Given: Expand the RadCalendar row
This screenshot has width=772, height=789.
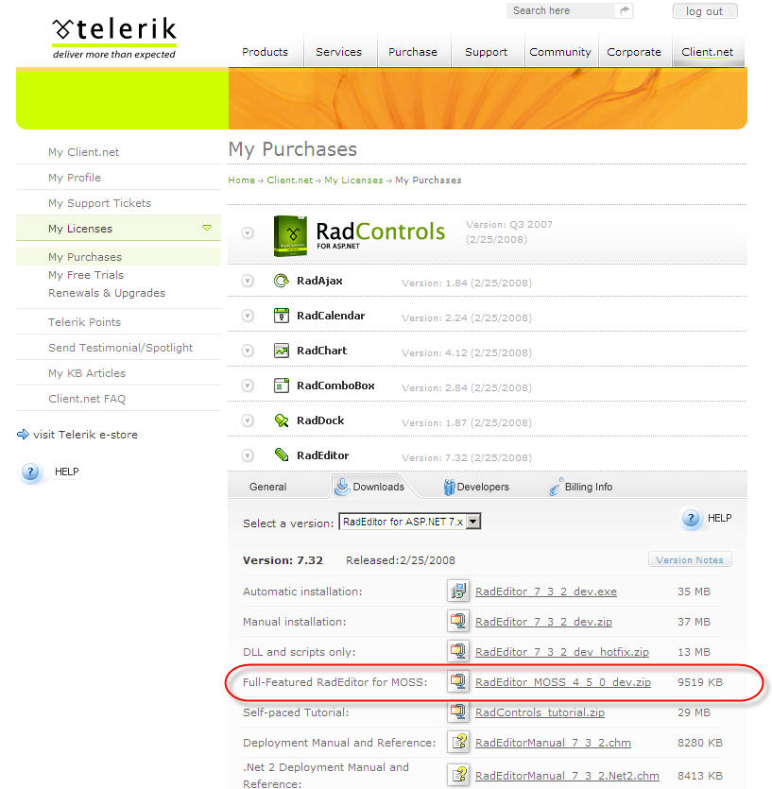Looking at the screenshot, I should coord(248,316).
